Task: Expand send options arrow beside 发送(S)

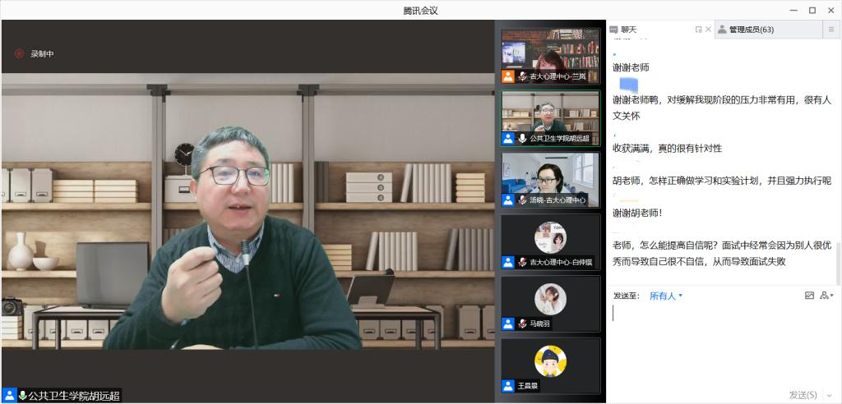Action: (x=829, y=395)
